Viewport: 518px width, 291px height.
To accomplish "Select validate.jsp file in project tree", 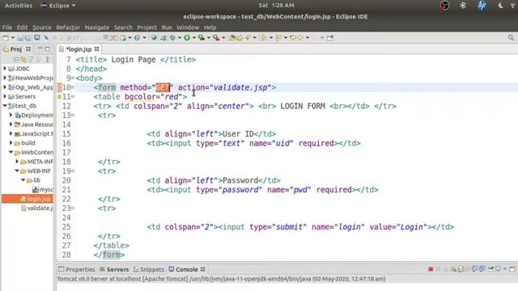I will coord(36,209).
